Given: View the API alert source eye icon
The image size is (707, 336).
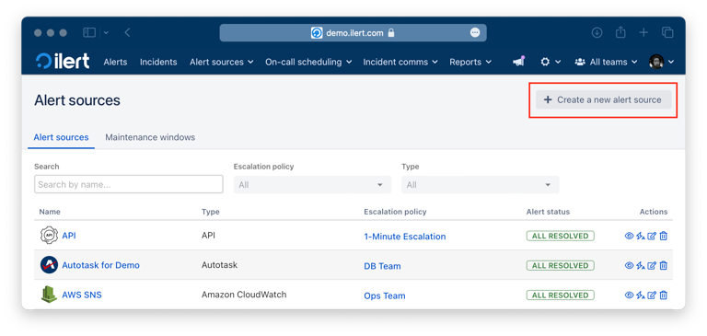Looking at the screenshot, I should coord(629,236).
